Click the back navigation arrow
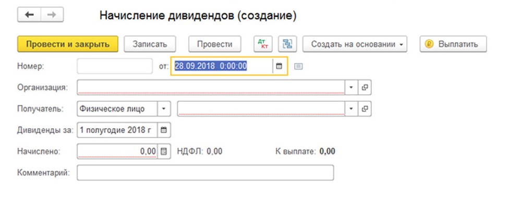This screenshot has width=508, height=218. [29, 16]
